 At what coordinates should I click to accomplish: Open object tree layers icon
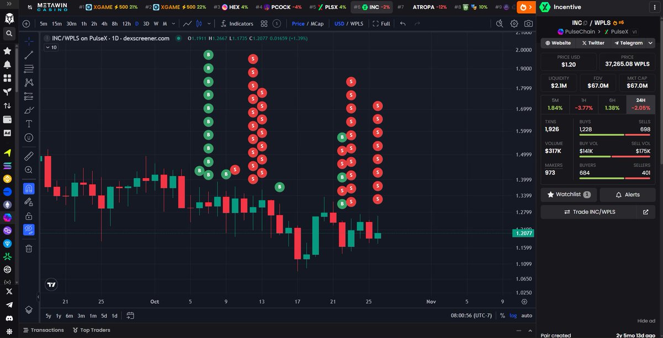tap(29, 310)
